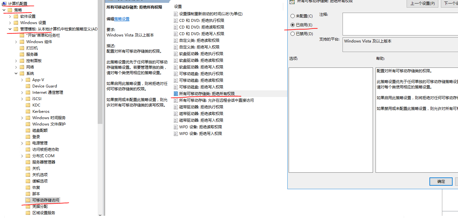Click the 软件设置 folder icon
This screenshot has width=458, height=218.
pyautogui.click(x=16, y=16)
